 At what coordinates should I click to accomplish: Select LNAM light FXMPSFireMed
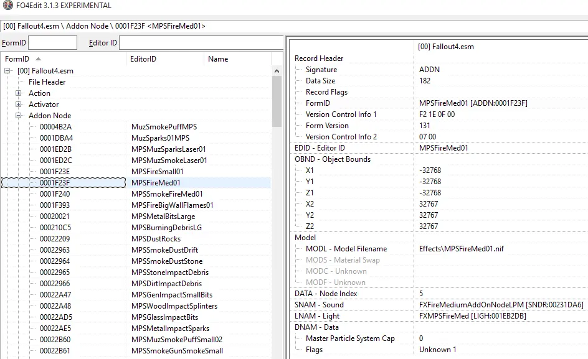[x=473, y=316]
